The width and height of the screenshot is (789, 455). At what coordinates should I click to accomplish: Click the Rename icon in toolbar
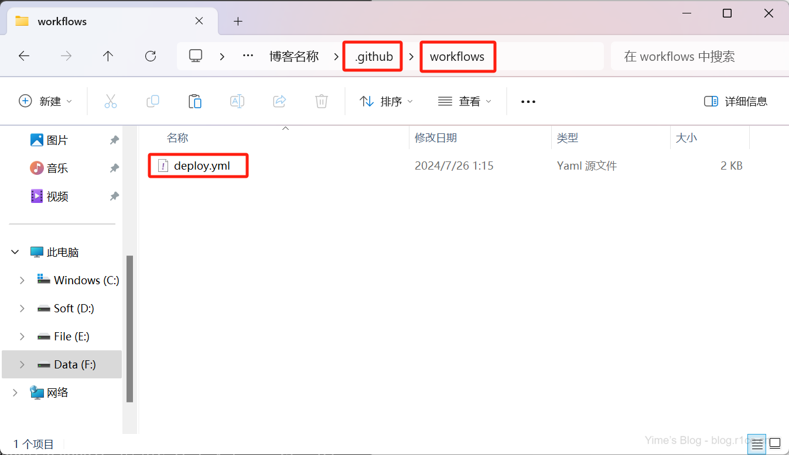point(237,101)
